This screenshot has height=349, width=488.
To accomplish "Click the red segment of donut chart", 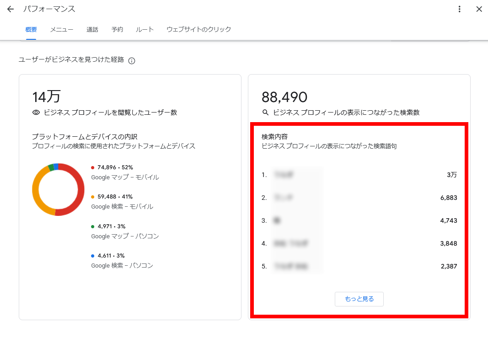I will point(80,192).
